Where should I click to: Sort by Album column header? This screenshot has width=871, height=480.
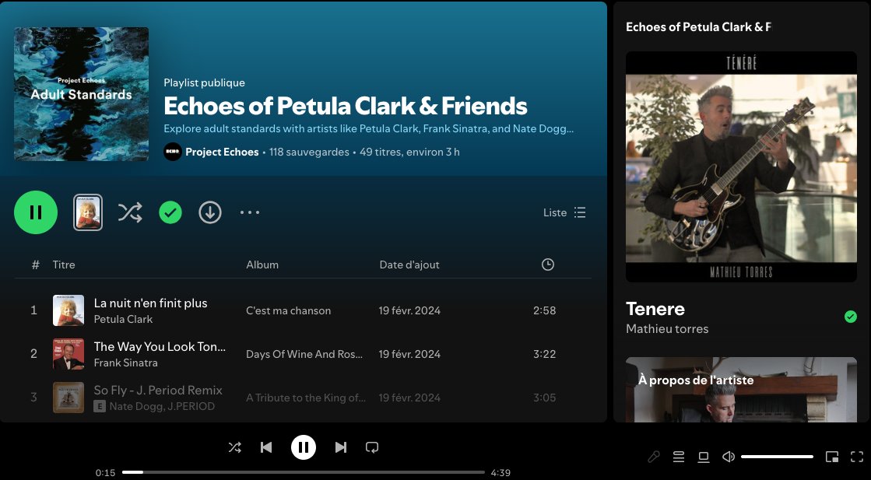[262, 265]
